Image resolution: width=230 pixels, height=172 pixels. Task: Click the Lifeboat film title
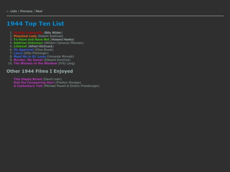20,46
